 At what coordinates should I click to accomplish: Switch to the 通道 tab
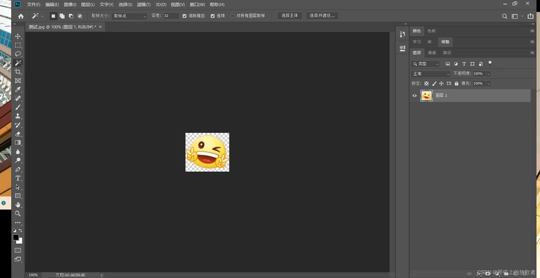click(x=432, y=53)
